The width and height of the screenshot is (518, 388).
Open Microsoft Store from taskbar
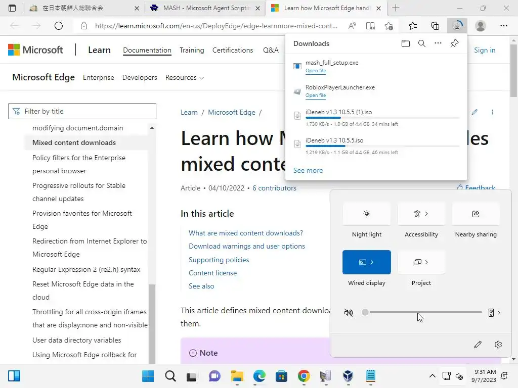281,376
